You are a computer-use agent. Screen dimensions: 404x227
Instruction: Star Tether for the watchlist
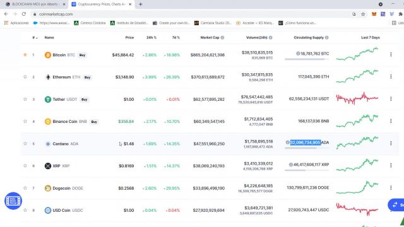pyautogui.click(x=25, y=99)
